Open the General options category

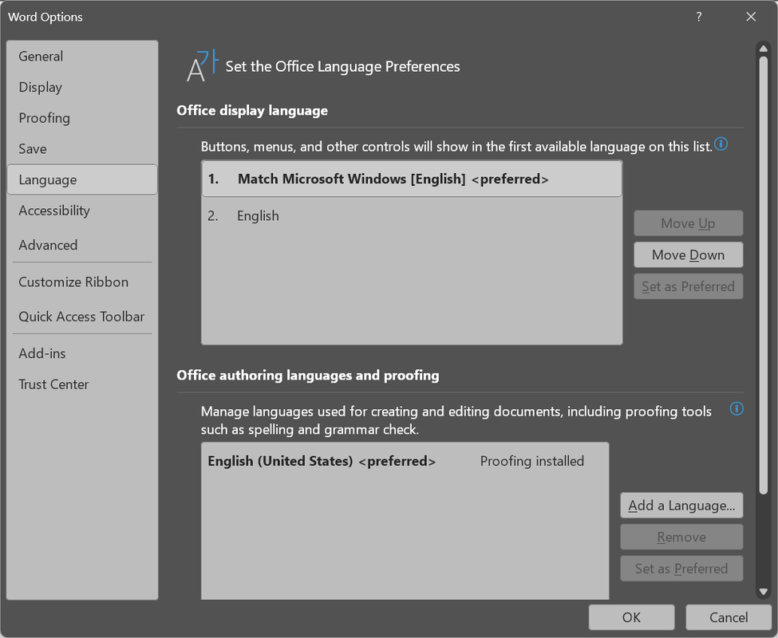[x=82, y=57]
